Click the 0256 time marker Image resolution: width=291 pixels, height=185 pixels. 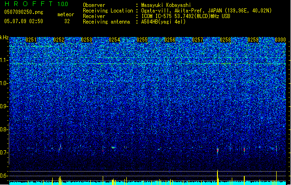click(170, 40)
